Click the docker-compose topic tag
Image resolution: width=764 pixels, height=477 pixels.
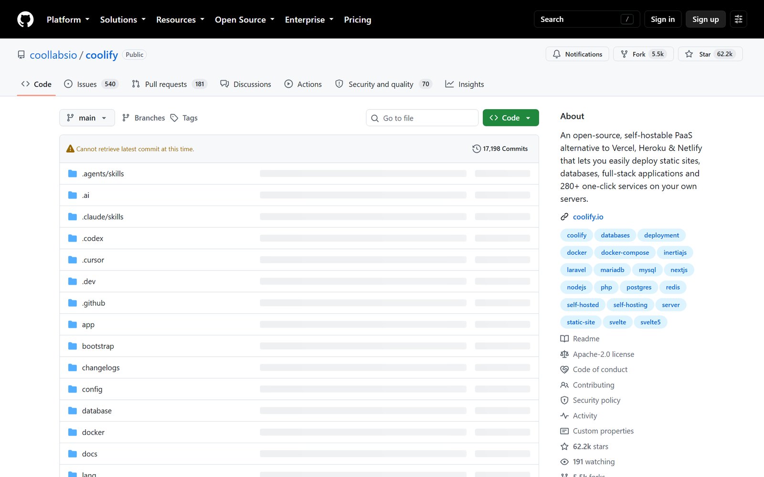pyautogui.click(x=625, y=252)
